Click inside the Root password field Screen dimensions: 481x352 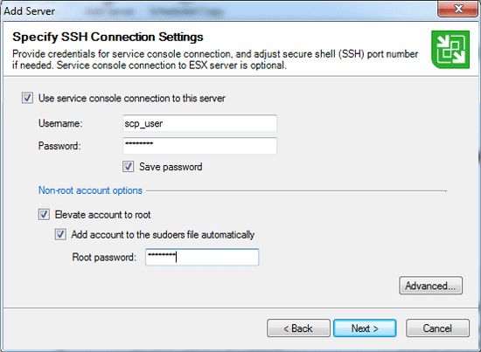pyautogui.click(x=202, y=257)
